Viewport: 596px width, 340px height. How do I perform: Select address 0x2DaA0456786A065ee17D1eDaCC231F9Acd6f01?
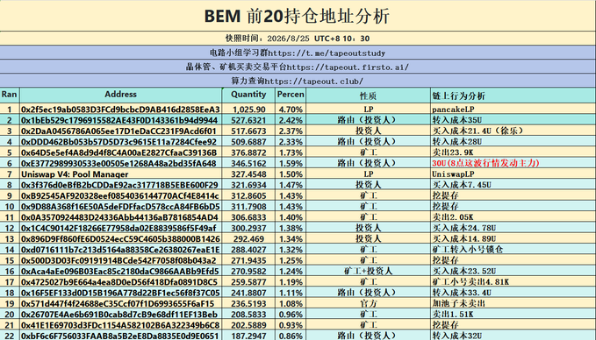pyautogui.click(x=121, y=131)
